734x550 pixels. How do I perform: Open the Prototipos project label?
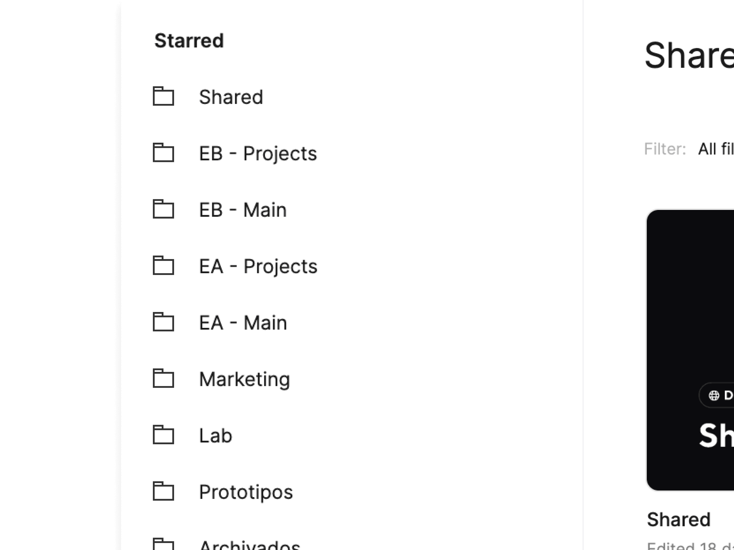(246, 492)
